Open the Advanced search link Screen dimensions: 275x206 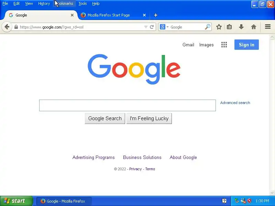click(235, 103)
